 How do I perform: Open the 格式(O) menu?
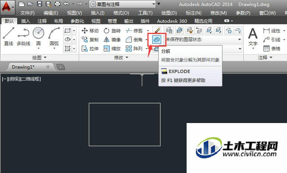coord(121,13)
